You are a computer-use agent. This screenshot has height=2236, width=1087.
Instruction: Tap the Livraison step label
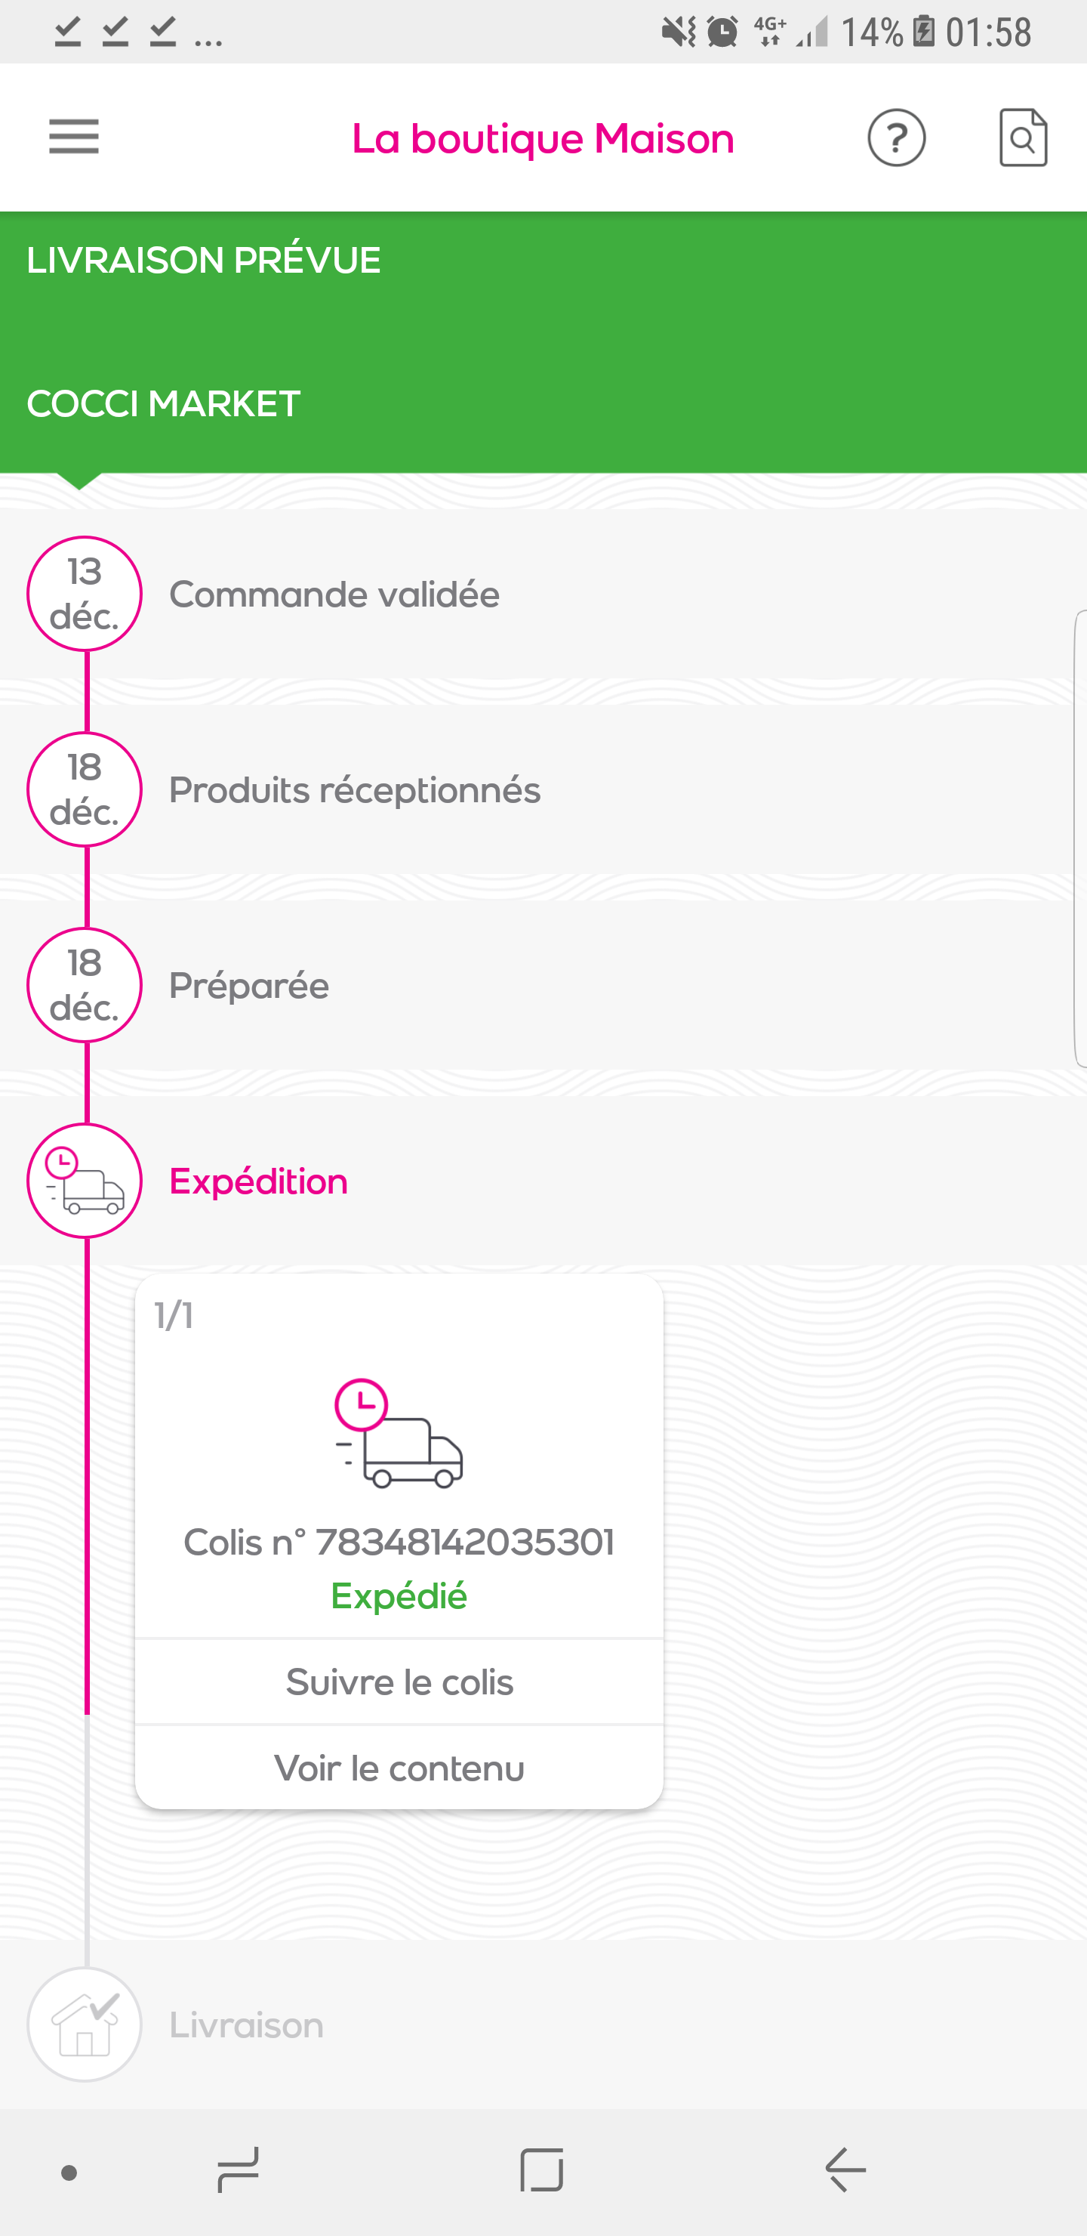(x=246, y=2025)
